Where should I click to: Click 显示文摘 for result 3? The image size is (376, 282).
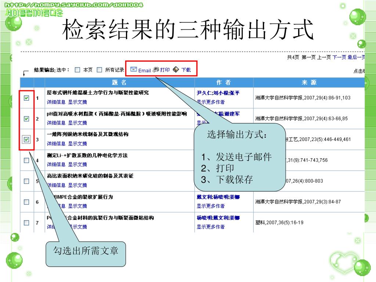point(77,144)
